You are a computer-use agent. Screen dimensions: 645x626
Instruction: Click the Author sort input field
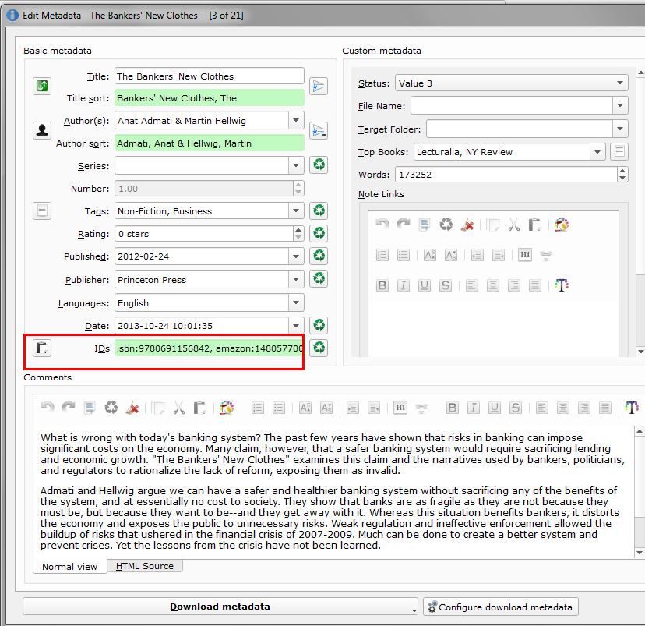(210, 143)
